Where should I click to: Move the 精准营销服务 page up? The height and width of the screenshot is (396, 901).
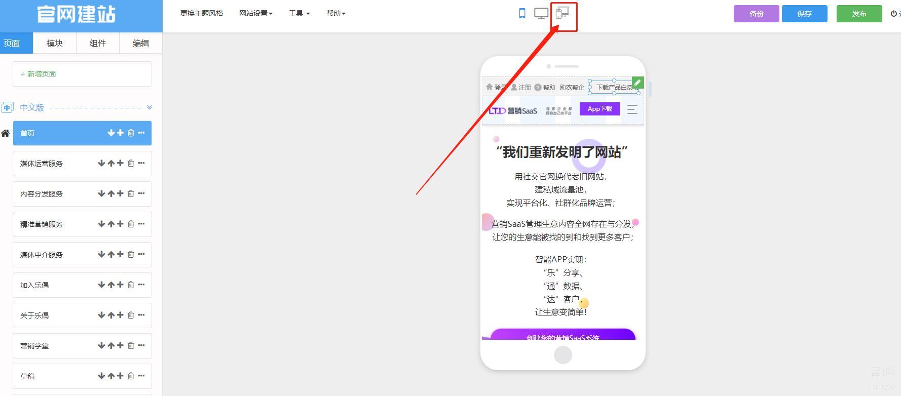pos(111,224)
